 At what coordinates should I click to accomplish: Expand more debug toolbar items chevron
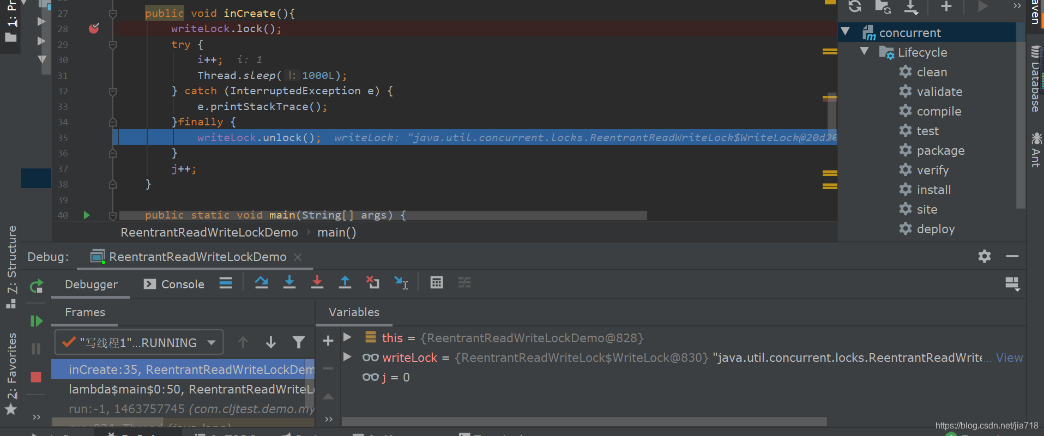pos(37,417)
